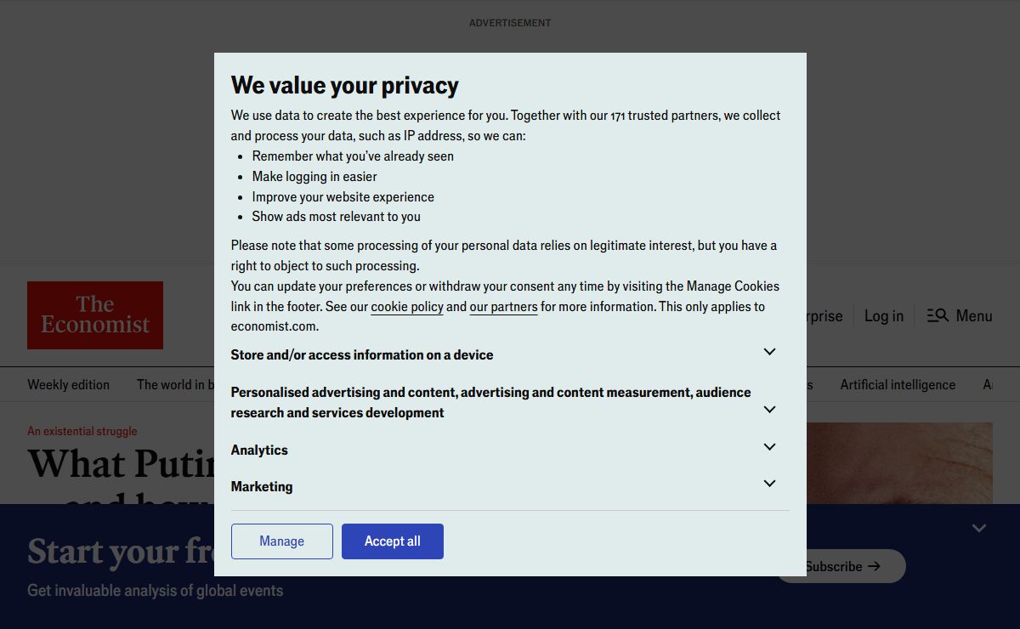This screenshot has width=1020, height=629.
Task: Click the Menu label in header
Action: tap(974, 315)
